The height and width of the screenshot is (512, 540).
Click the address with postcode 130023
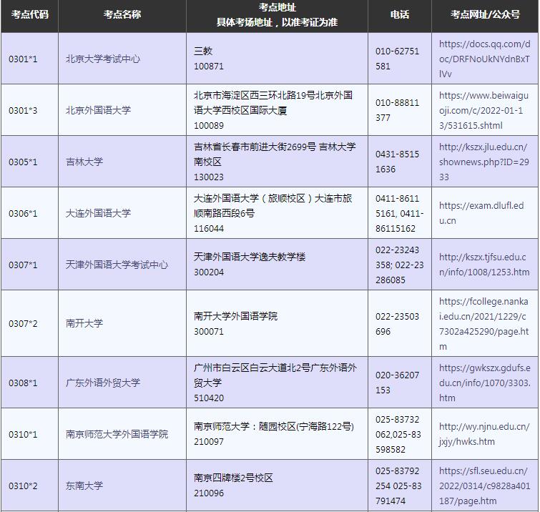pyautogui.click(x=275, y=162)
